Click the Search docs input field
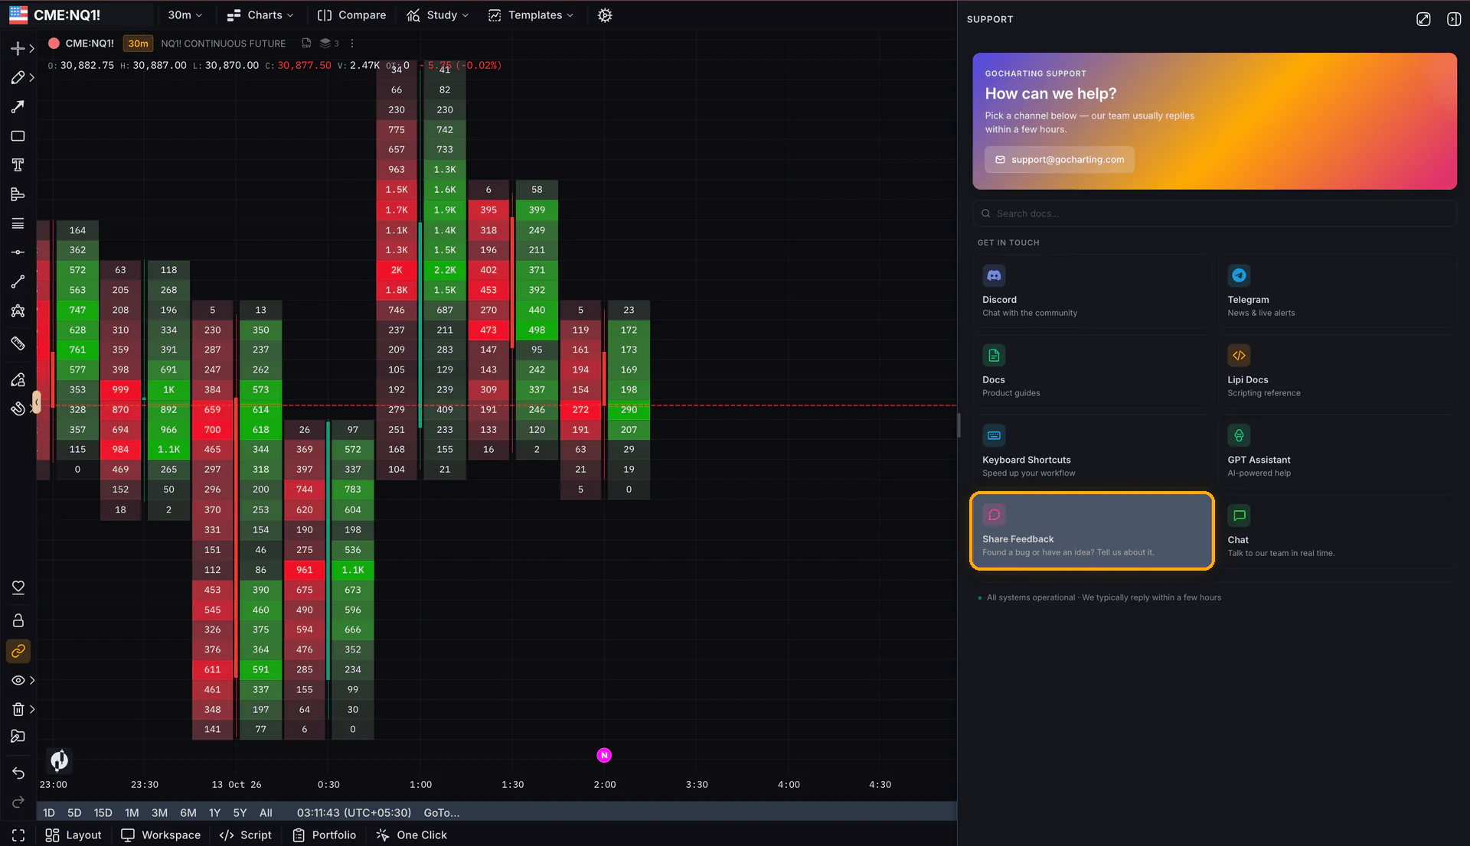Screen dimensions: 1470x846 [1214, 213]
